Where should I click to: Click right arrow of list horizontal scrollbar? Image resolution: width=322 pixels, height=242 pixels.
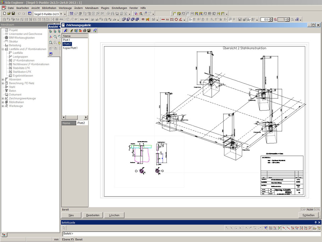(x=86, y=117)
